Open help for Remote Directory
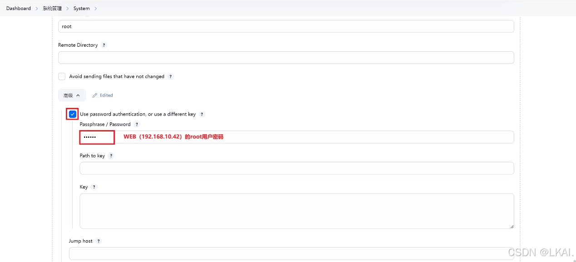Image resolution: width=576 pixels, height=262 pixels. click(x=104, y=45)
